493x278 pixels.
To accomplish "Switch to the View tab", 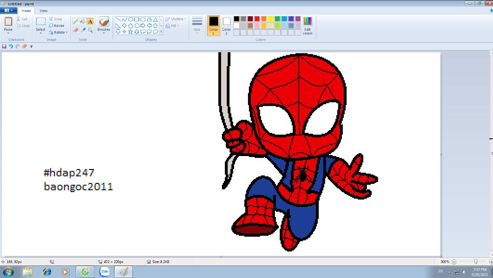I will coord(43,11).
